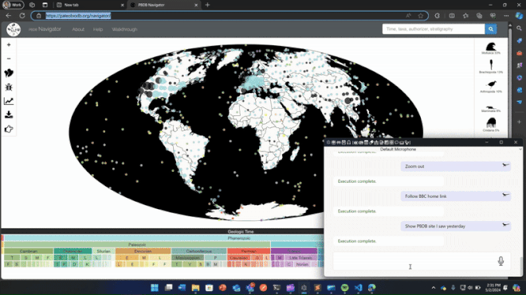Open Microsoft Store from the taskbar

coord(209,288)
